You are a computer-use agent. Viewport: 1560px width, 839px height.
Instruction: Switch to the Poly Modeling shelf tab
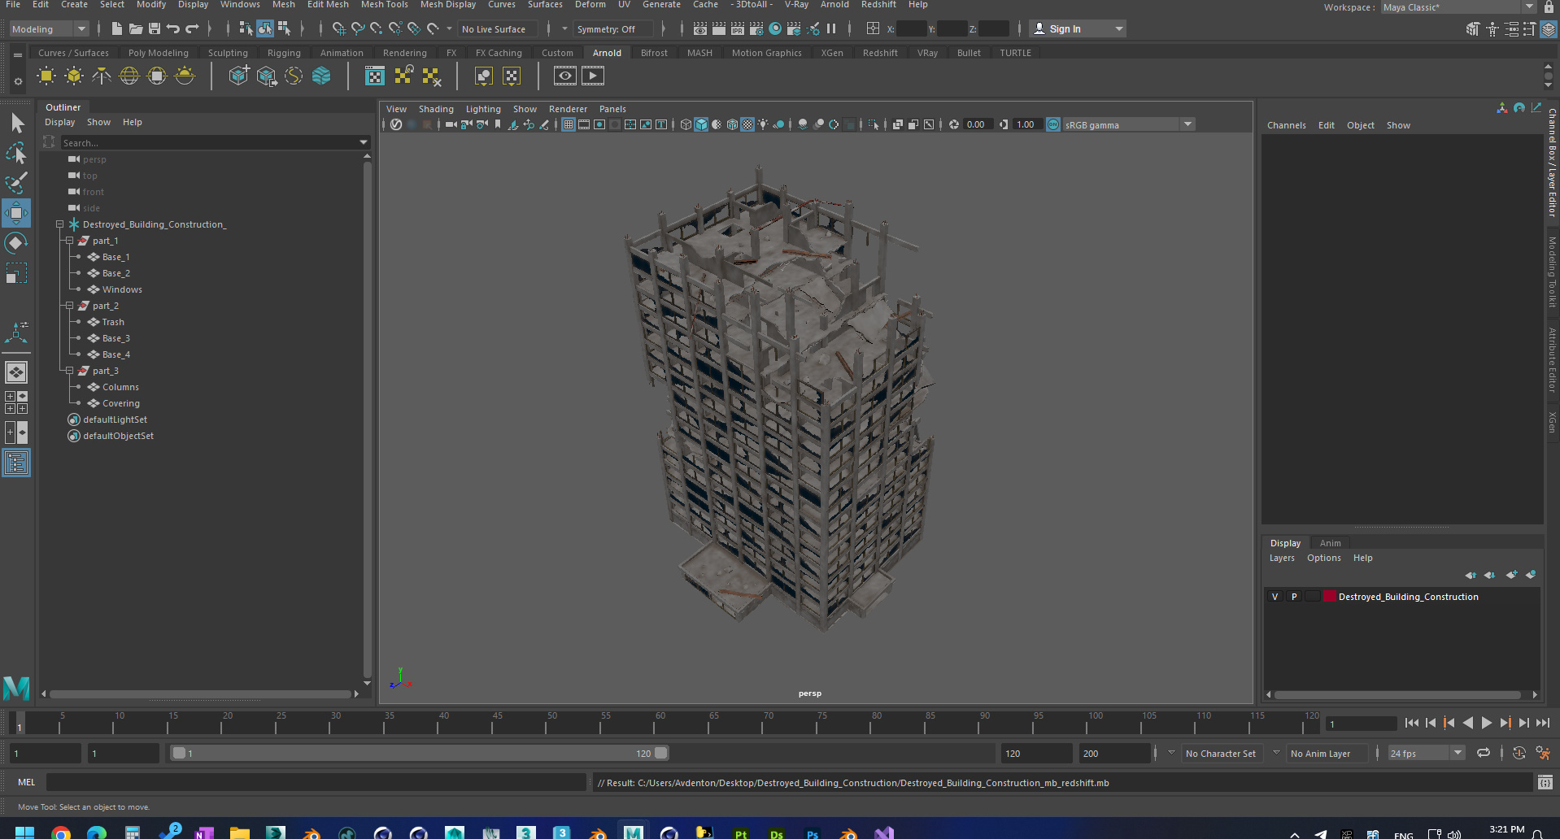[x=158, y=53]
